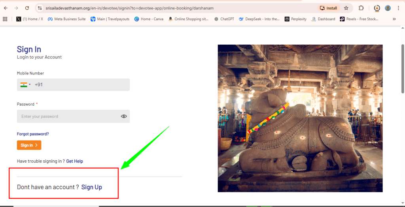Click the browser back arrow
The width and height of the screenshot is (405, 207).
point(6,8)
